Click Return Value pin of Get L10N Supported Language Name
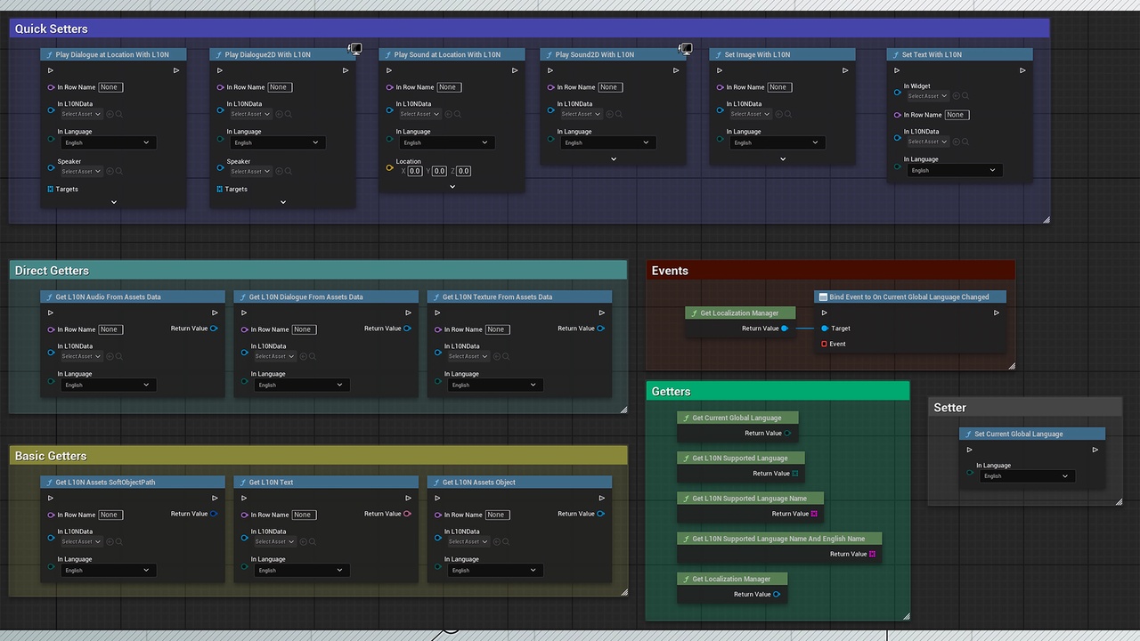The height and width of the screenshot is (641, 1140). (x=814, y=514)
